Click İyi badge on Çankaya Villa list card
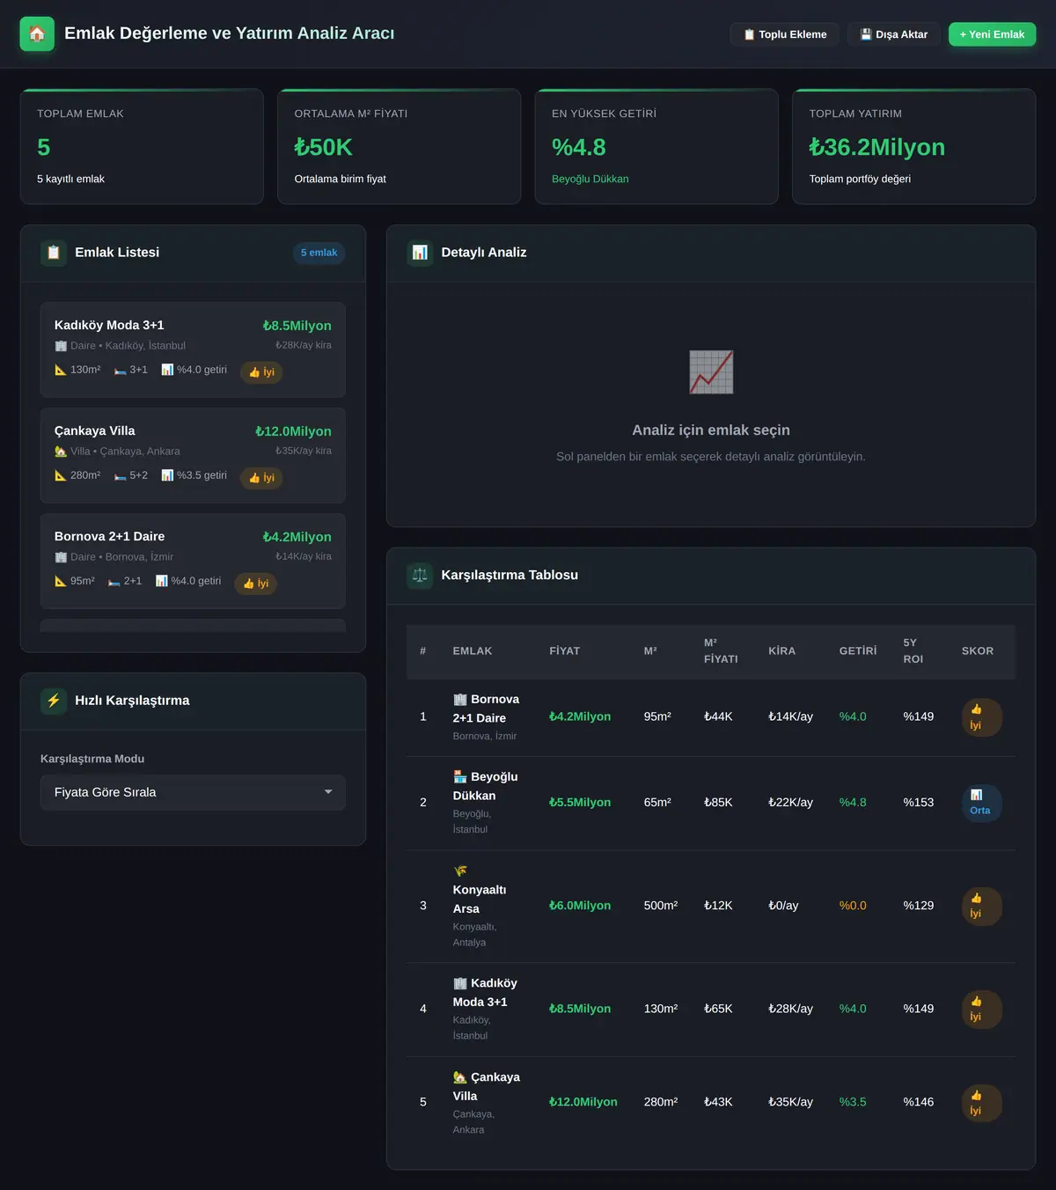 pos(261,478)
